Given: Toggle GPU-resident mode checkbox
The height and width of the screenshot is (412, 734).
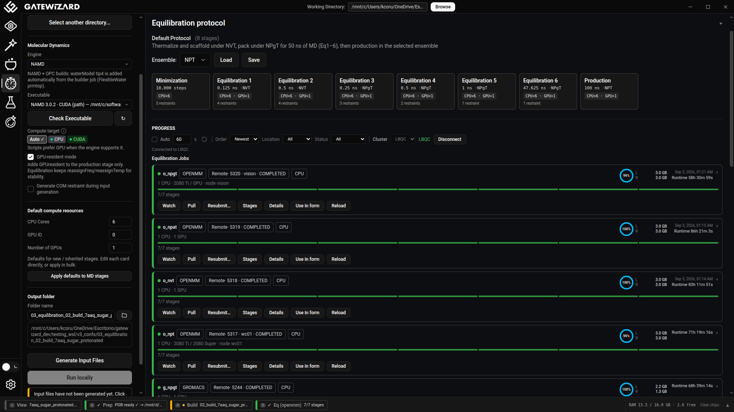Looking at the screenshot, I should click(x=31, y=157).
